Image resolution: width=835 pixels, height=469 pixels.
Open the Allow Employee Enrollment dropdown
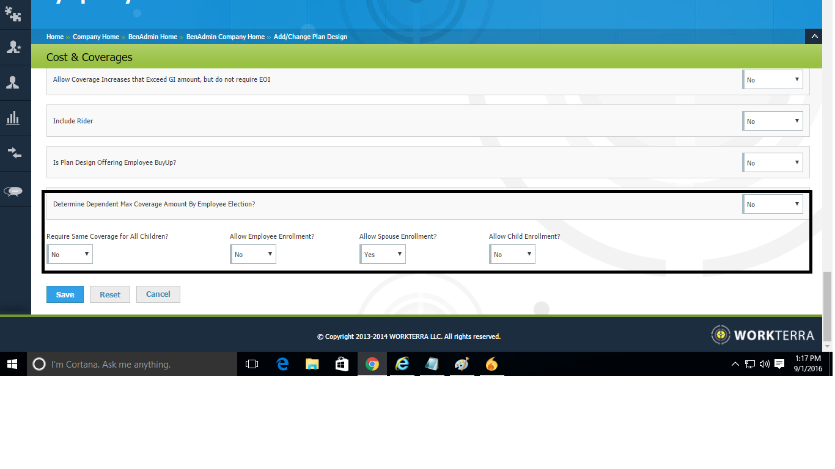point(253,254)
